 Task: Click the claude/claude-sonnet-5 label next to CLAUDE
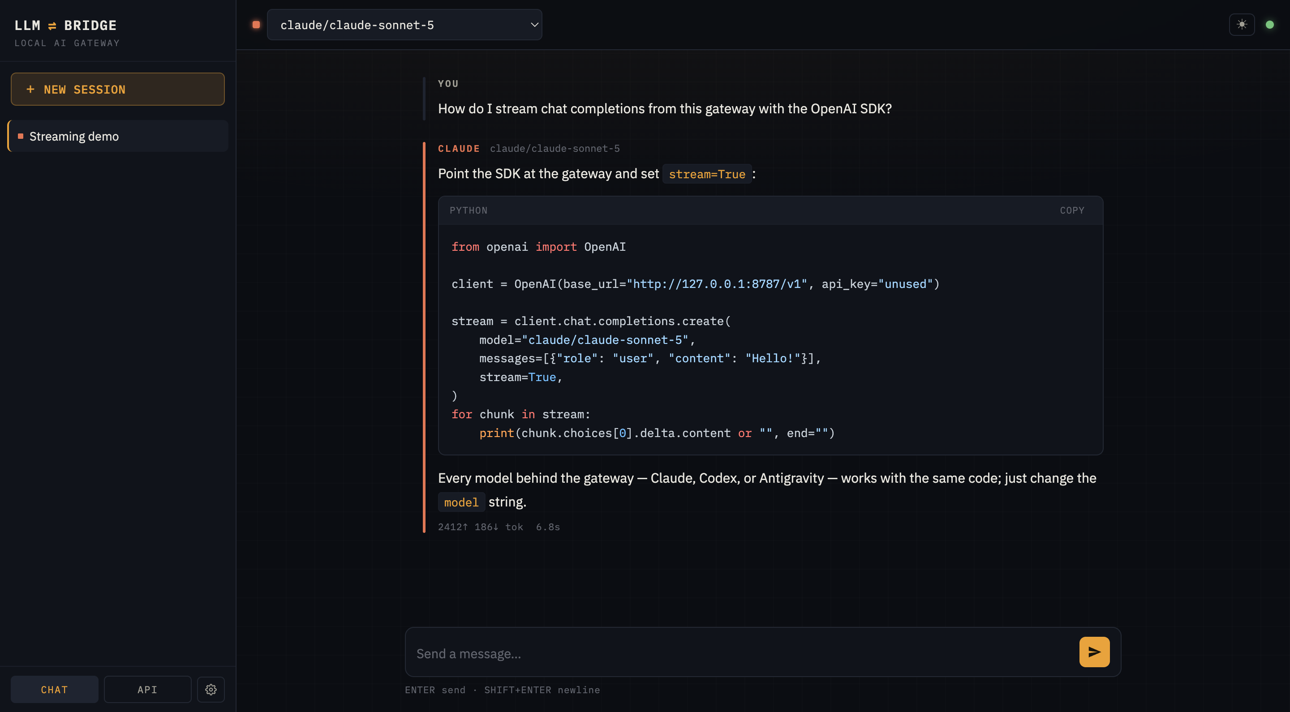click(555, 148)
